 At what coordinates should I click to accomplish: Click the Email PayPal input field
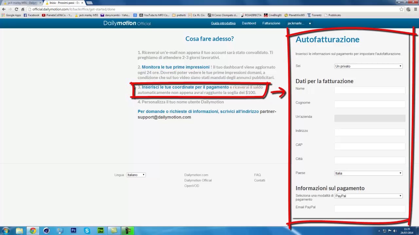pyautogui.click(x=370, y=209)
